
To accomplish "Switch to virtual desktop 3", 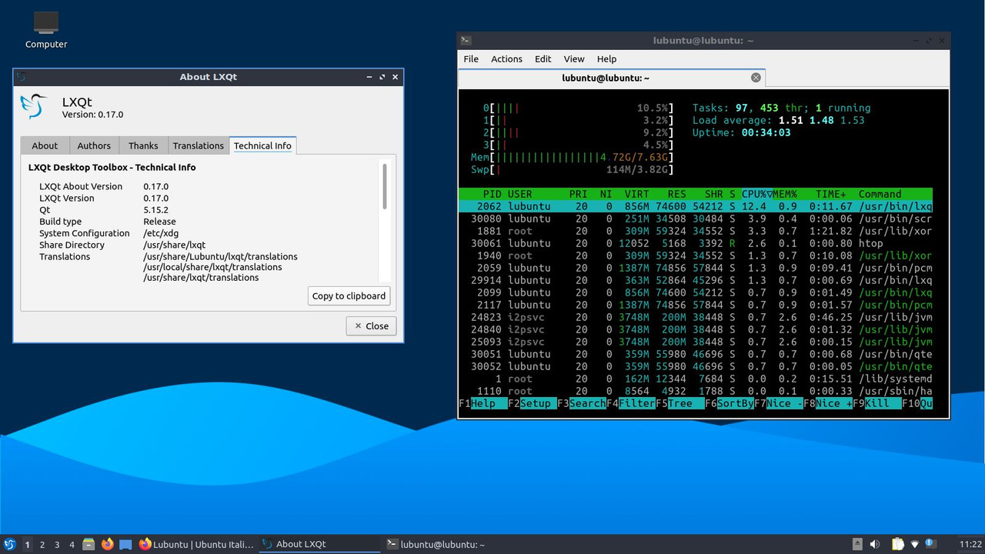I will coord(57,544).
